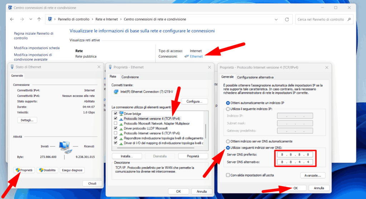Click the forward navigation arrow

[x=22, y=19]
